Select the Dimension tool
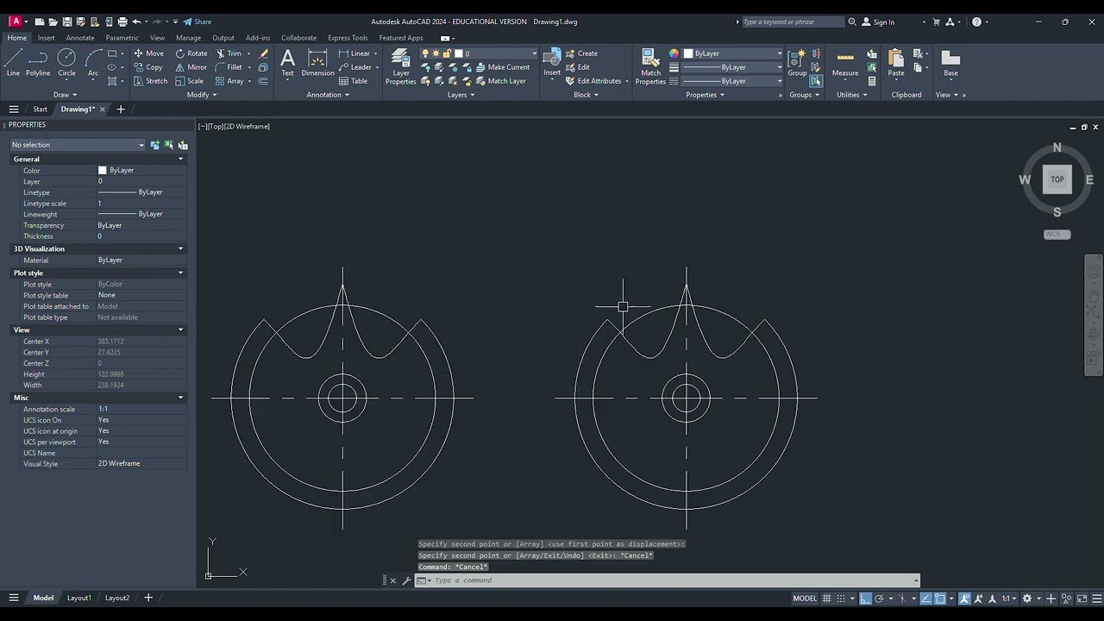This screenshot has height=621, width=1104. pos(317,63)
